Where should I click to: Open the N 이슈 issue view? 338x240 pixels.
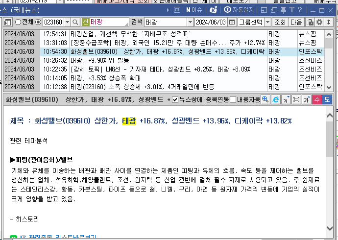(x=194, y=10)
